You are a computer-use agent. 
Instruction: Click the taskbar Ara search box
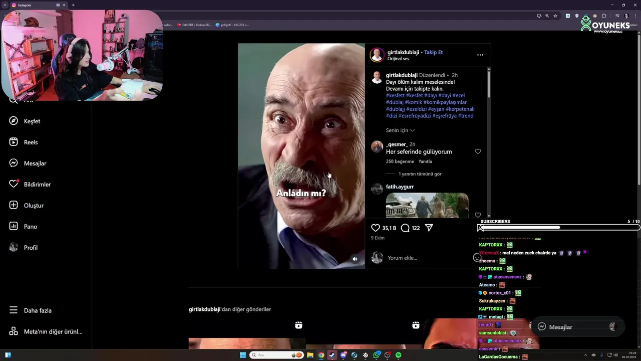(276, 355)
